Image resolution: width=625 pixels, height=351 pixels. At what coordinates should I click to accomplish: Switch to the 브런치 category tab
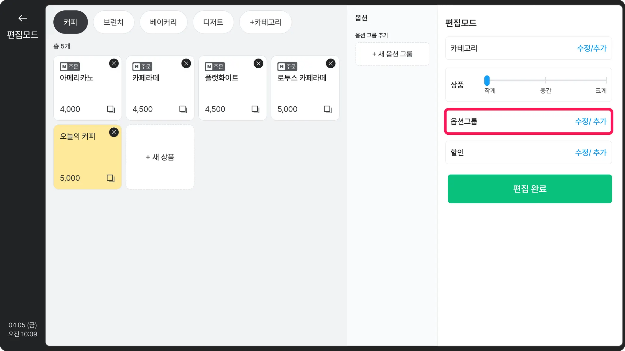click(x=114, y=22)
